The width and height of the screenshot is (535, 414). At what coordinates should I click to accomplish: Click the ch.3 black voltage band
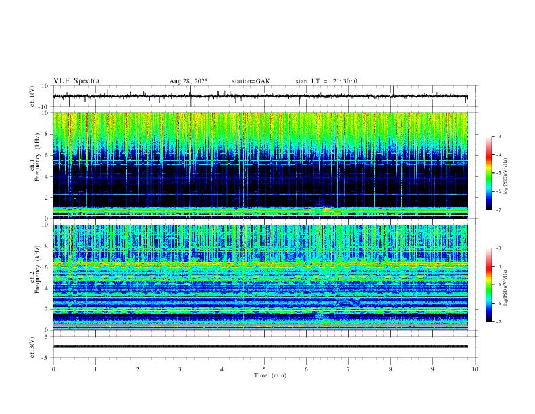pos(260,346)
